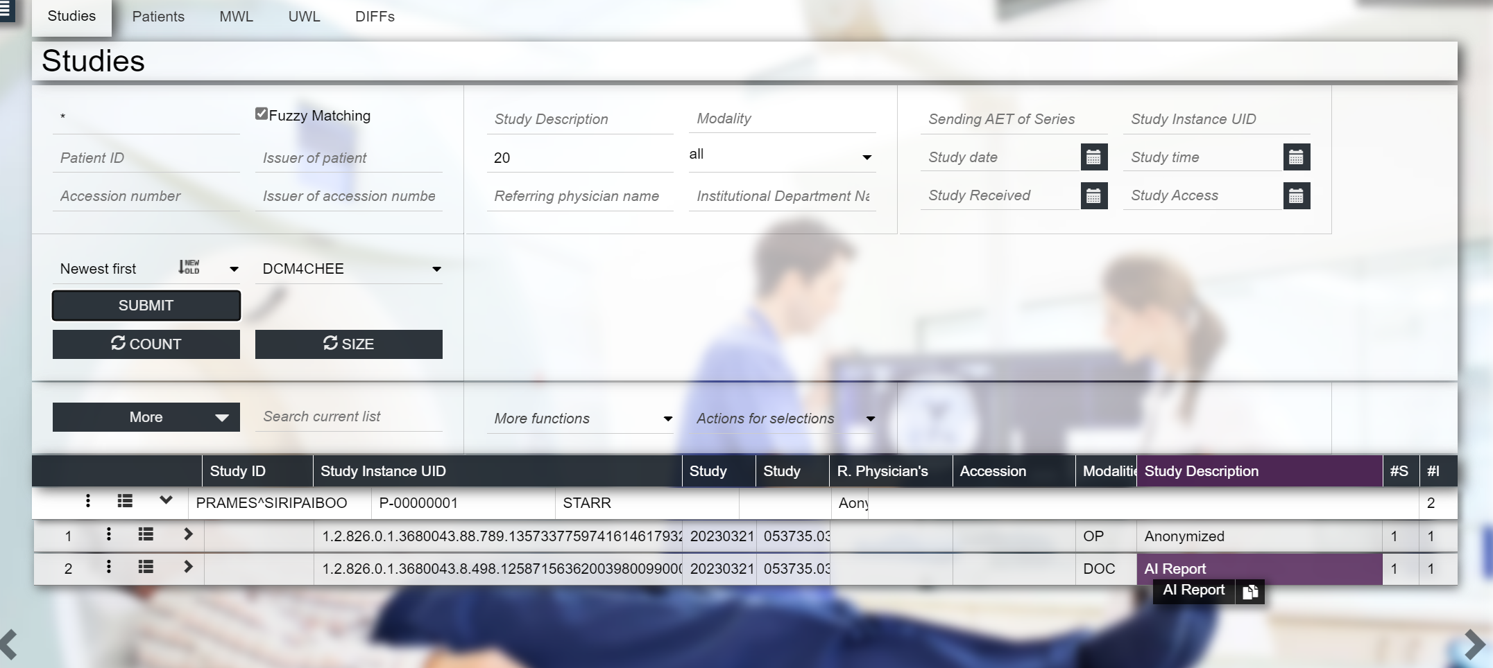Screen dimensions: 1493x668
Task: Open the Study time calendar picker
Action: [x=1296, y=157]
